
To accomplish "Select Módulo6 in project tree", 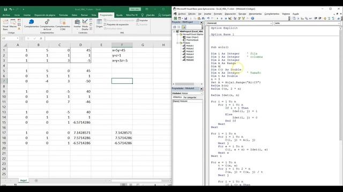I will click(188, 60).
